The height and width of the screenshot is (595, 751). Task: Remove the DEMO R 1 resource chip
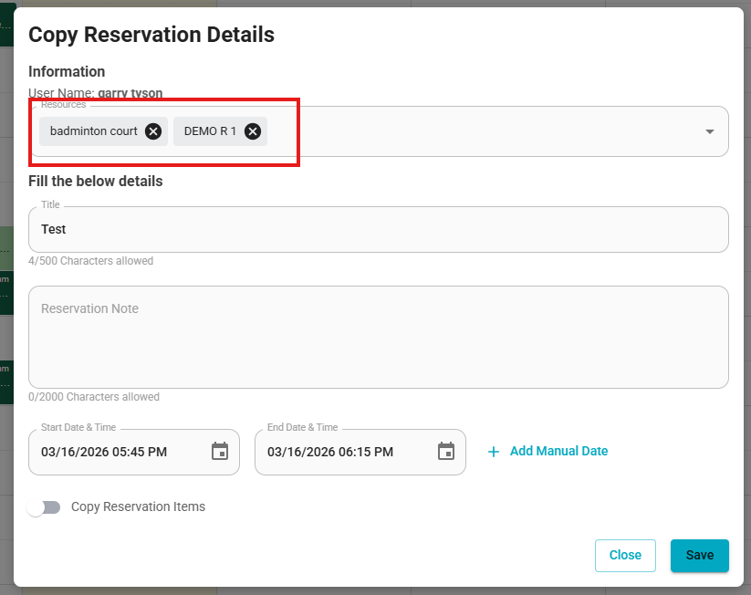coord(253,131)
